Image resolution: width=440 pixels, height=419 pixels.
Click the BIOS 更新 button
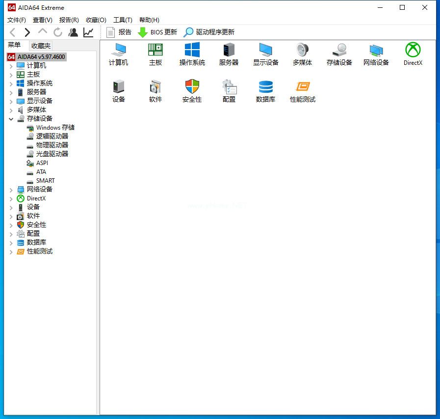tap(157, 32)
